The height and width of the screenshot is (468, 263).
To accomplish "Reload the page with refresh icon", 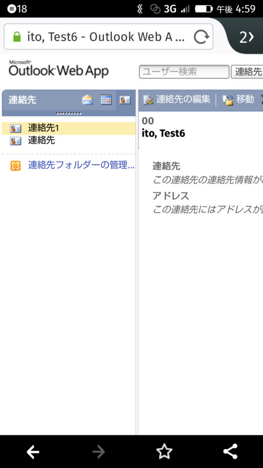I will pyautogui.click(x=202, y=37).
